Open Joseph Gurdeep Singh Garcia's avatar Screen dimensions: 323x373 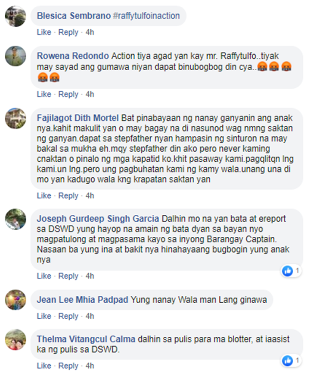[x=16, y=219]
